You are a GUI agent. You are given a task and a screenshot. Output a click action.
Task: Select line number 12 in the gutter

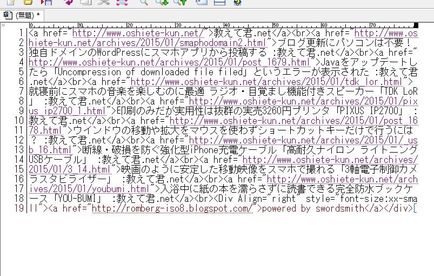pos(19,140)
